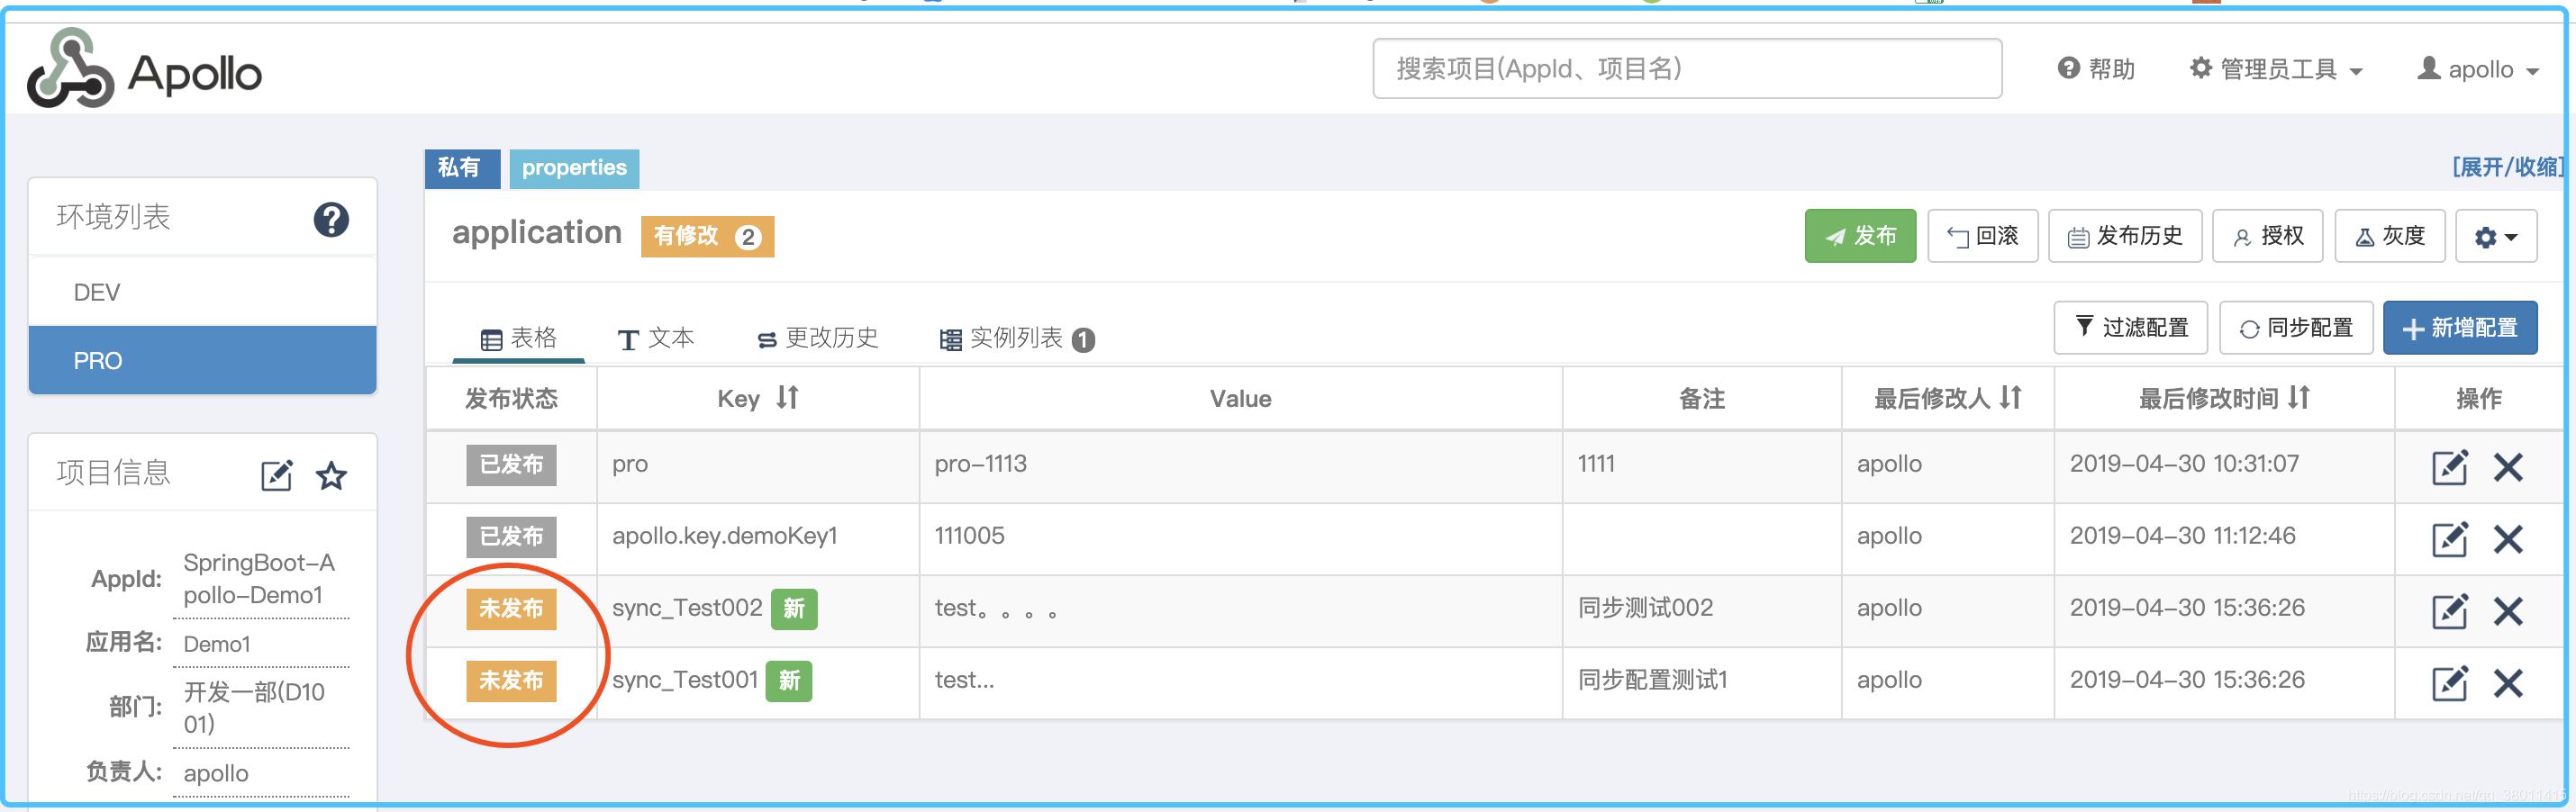
Task: Focus the project search input field
Action: click(1686, 69)
